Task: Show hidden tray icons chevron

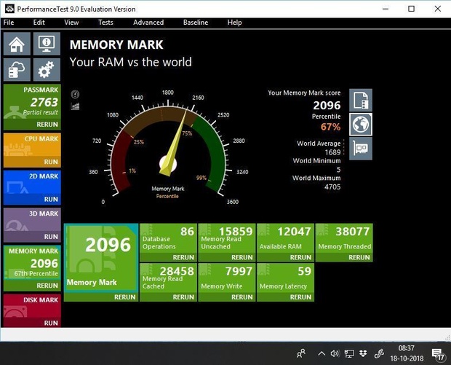Action: 322,353
